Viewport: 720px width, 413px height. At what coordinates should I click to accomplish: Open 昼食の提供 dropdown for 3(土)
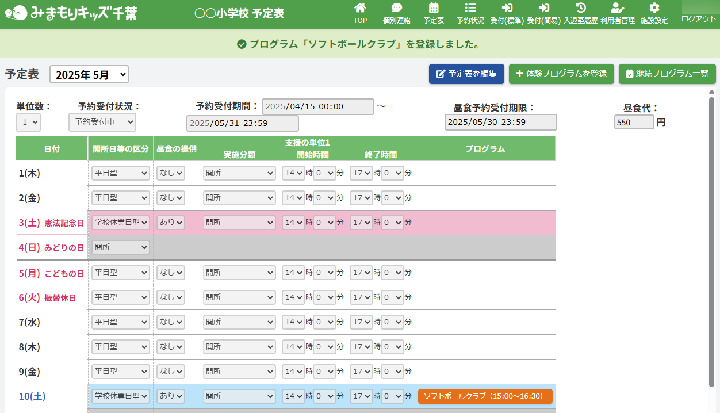click(x=171, y=223)
